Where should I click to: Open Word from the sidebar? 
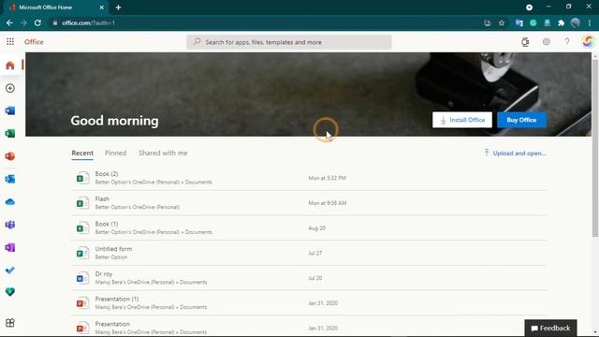(x=10, y=110)
